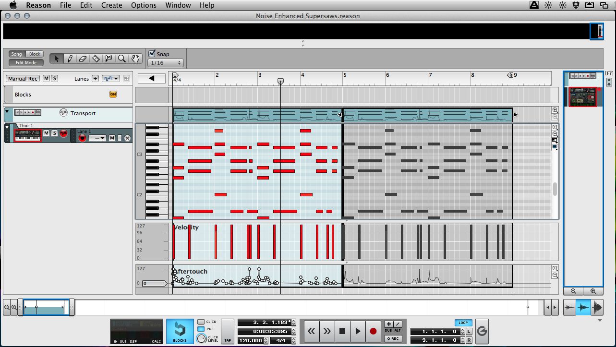Viewport: 616px width, 347px height.
Task: Select the Pencil tool
Action: pos(70,59)
